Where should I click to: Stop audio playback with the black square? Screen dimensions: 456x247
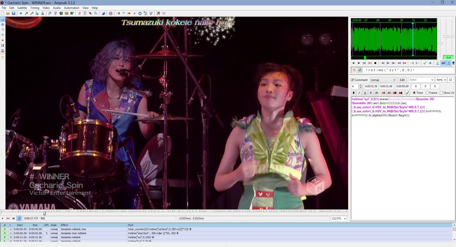coord(375,63)
